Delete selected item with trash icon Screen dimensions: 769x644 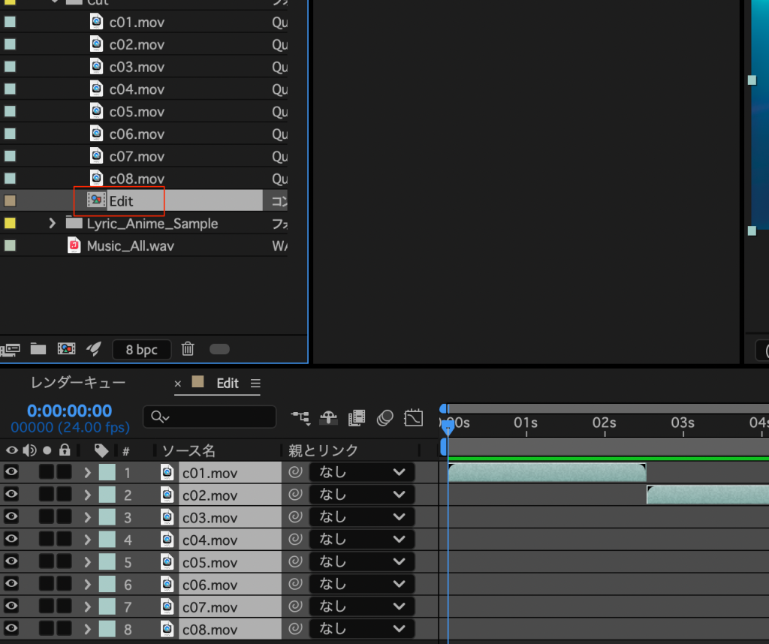tap(188, 349)
